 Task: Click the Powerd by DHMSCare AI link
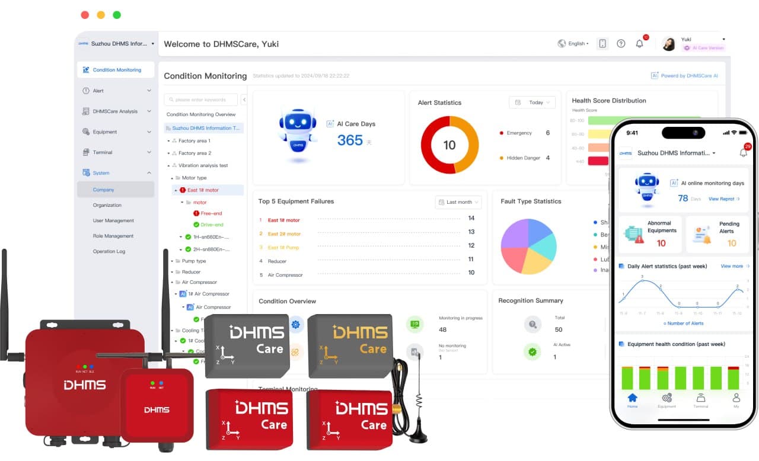coord(685,76)
